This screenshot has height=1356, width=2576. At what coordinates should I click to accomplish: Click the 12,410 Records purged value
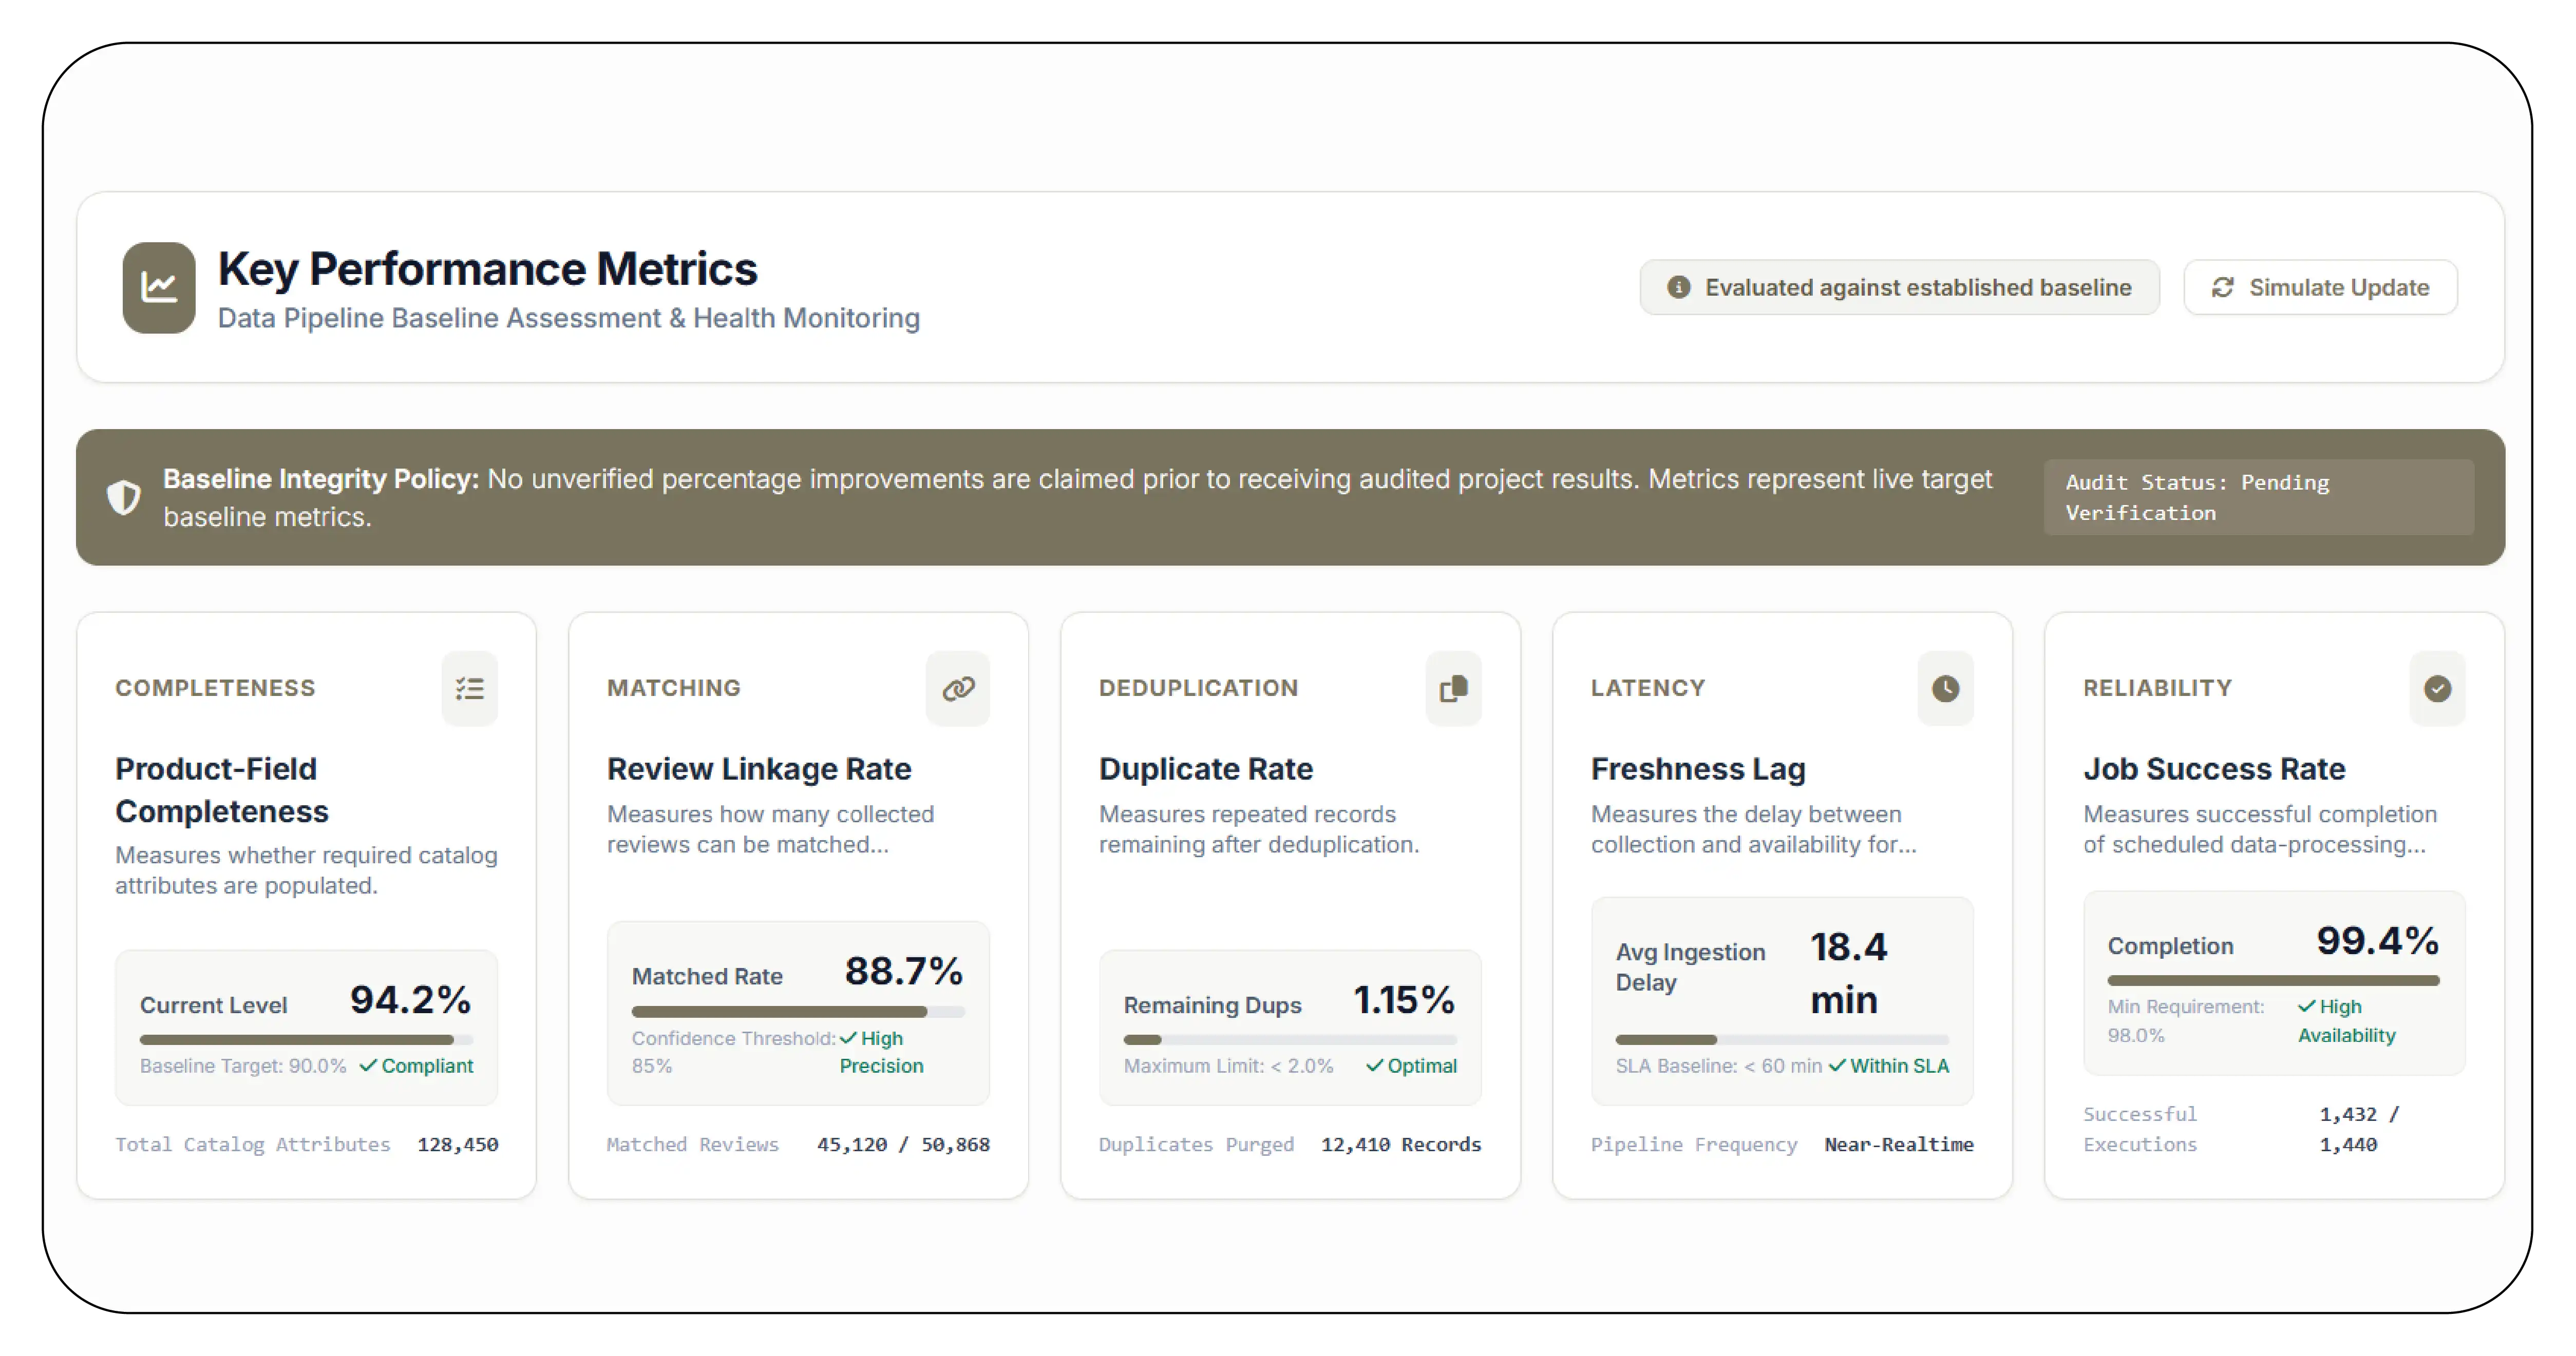pyautogui.click(x=1401, y=1145)
